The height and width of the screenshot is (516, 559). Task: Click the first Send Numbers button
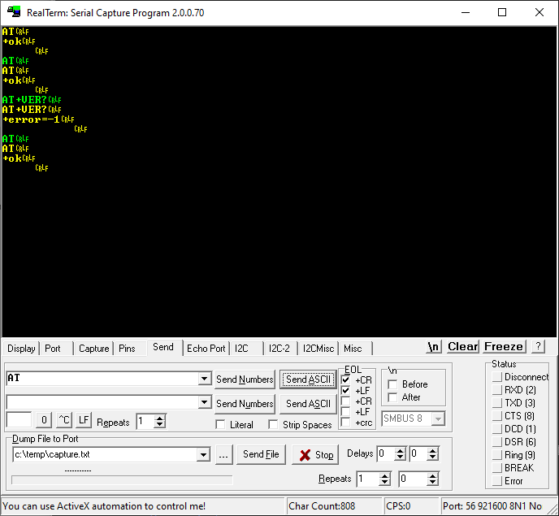245,379
